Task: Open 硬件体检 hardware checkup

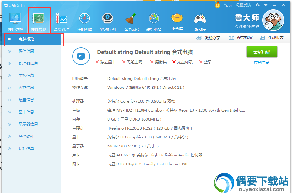Action: [15, 22]
